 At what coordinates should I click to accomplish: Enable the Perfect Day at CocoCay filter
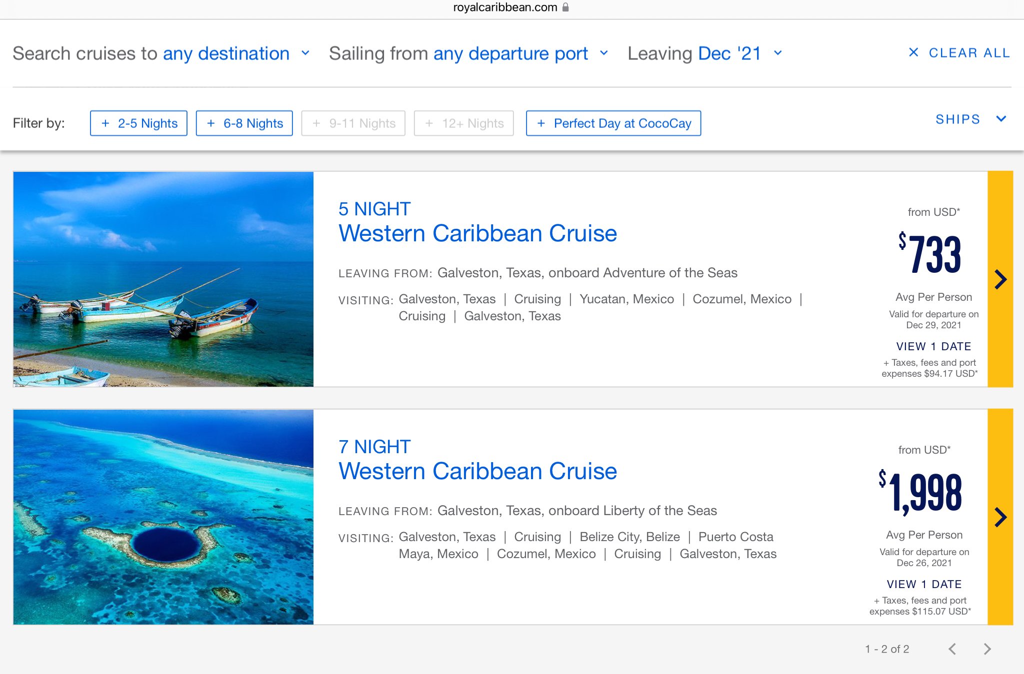(613, 123)
